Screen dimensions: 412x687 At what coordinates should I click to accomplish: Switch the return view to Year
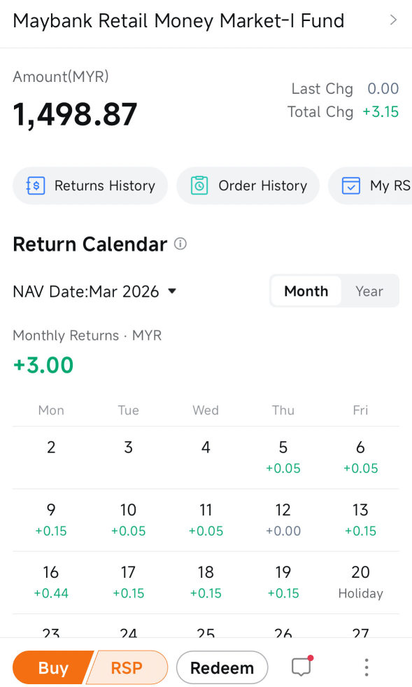(369, 291)
